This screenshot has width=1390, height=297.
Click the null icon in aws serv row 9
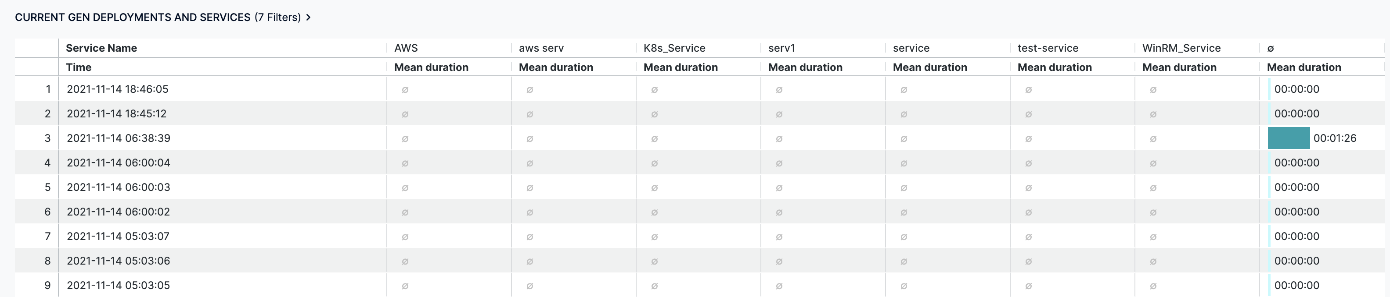click(530, 286)
